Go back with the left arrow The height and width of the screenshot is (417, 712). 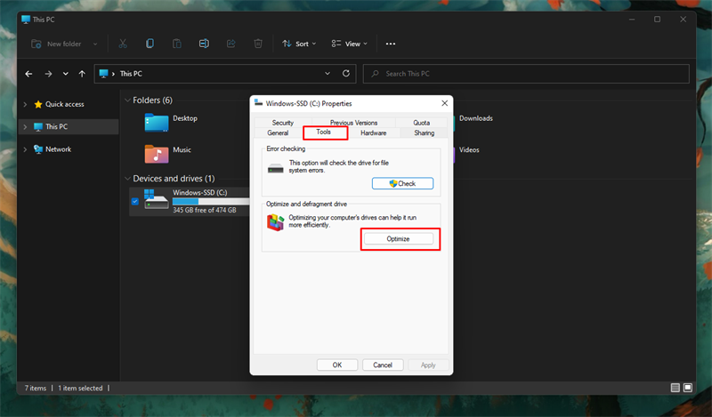coord(28,74)
